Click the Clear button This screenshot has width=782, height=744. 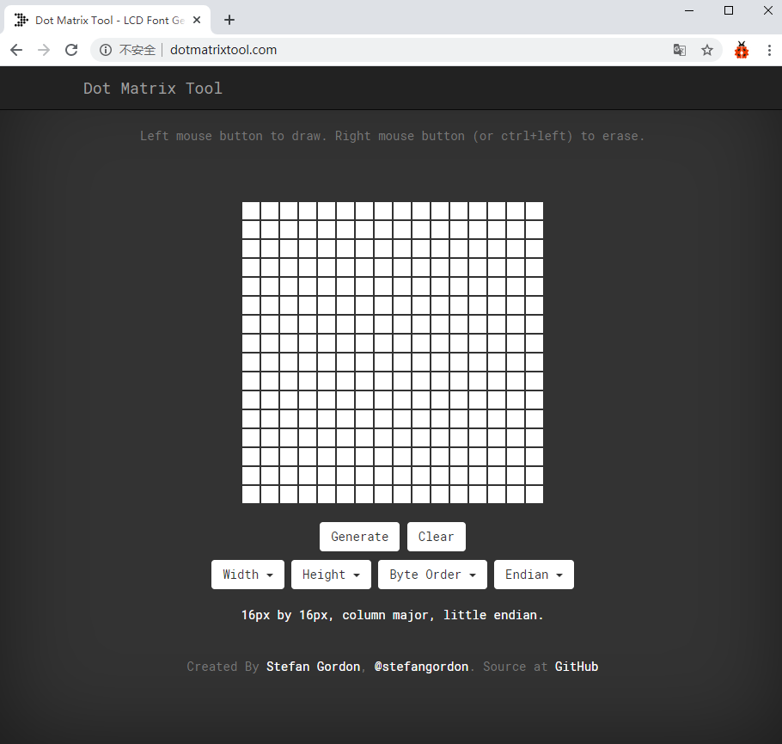[436, 537]
